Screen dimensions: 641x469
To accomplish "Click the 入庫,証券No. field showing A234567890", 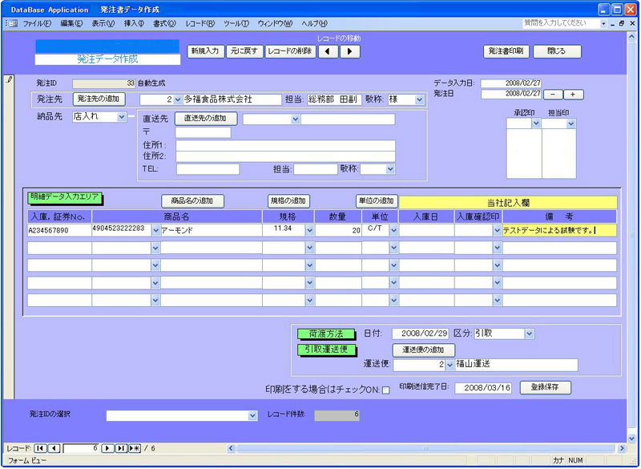I will tap(59, 231).
